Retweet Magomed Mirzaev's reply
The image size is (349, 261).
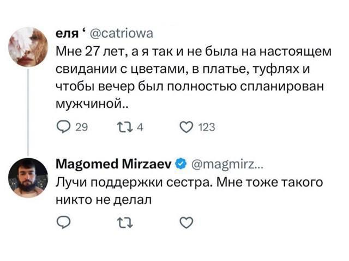pos(125,222)
